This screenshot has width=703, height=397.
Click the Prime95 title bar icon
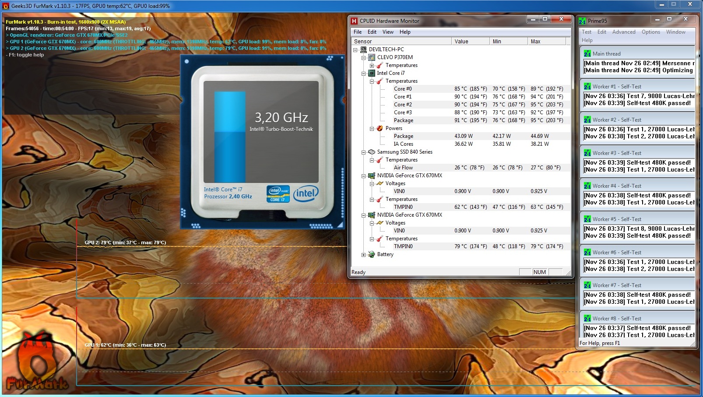click(x=582, y=21)
